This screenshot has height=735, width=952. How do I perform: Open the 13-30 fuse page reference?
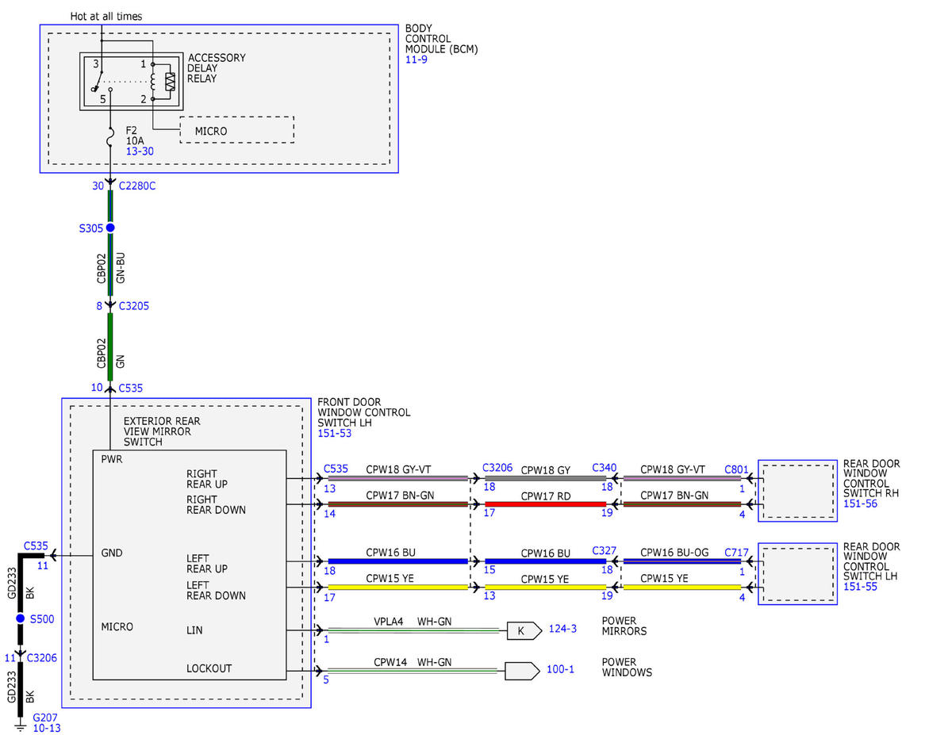point(140,150)
